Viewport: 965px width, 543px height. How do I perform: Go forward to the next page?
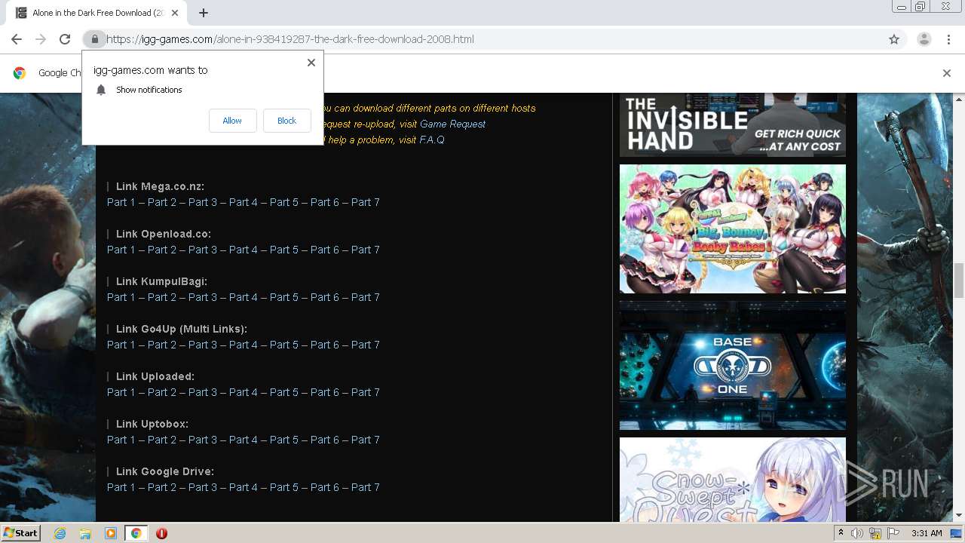pos(41,39)
